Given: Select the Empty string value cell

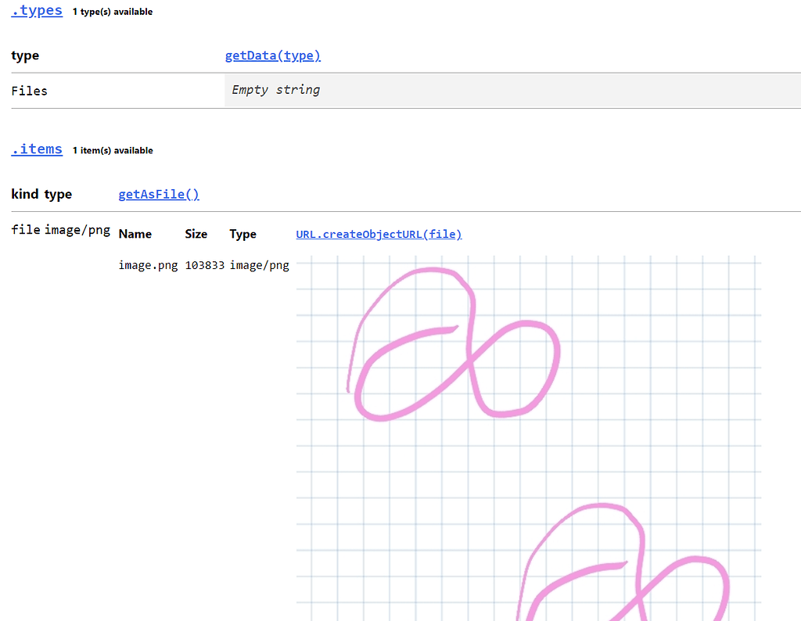Looking at the screenshot, I should [x=275, y=89].
